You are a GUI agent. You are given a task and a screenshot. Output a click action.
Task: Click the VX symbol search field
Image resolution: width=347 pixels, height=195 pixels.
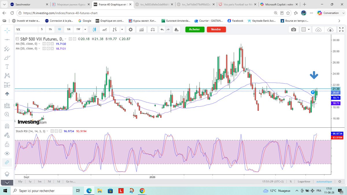coord(26,29)
